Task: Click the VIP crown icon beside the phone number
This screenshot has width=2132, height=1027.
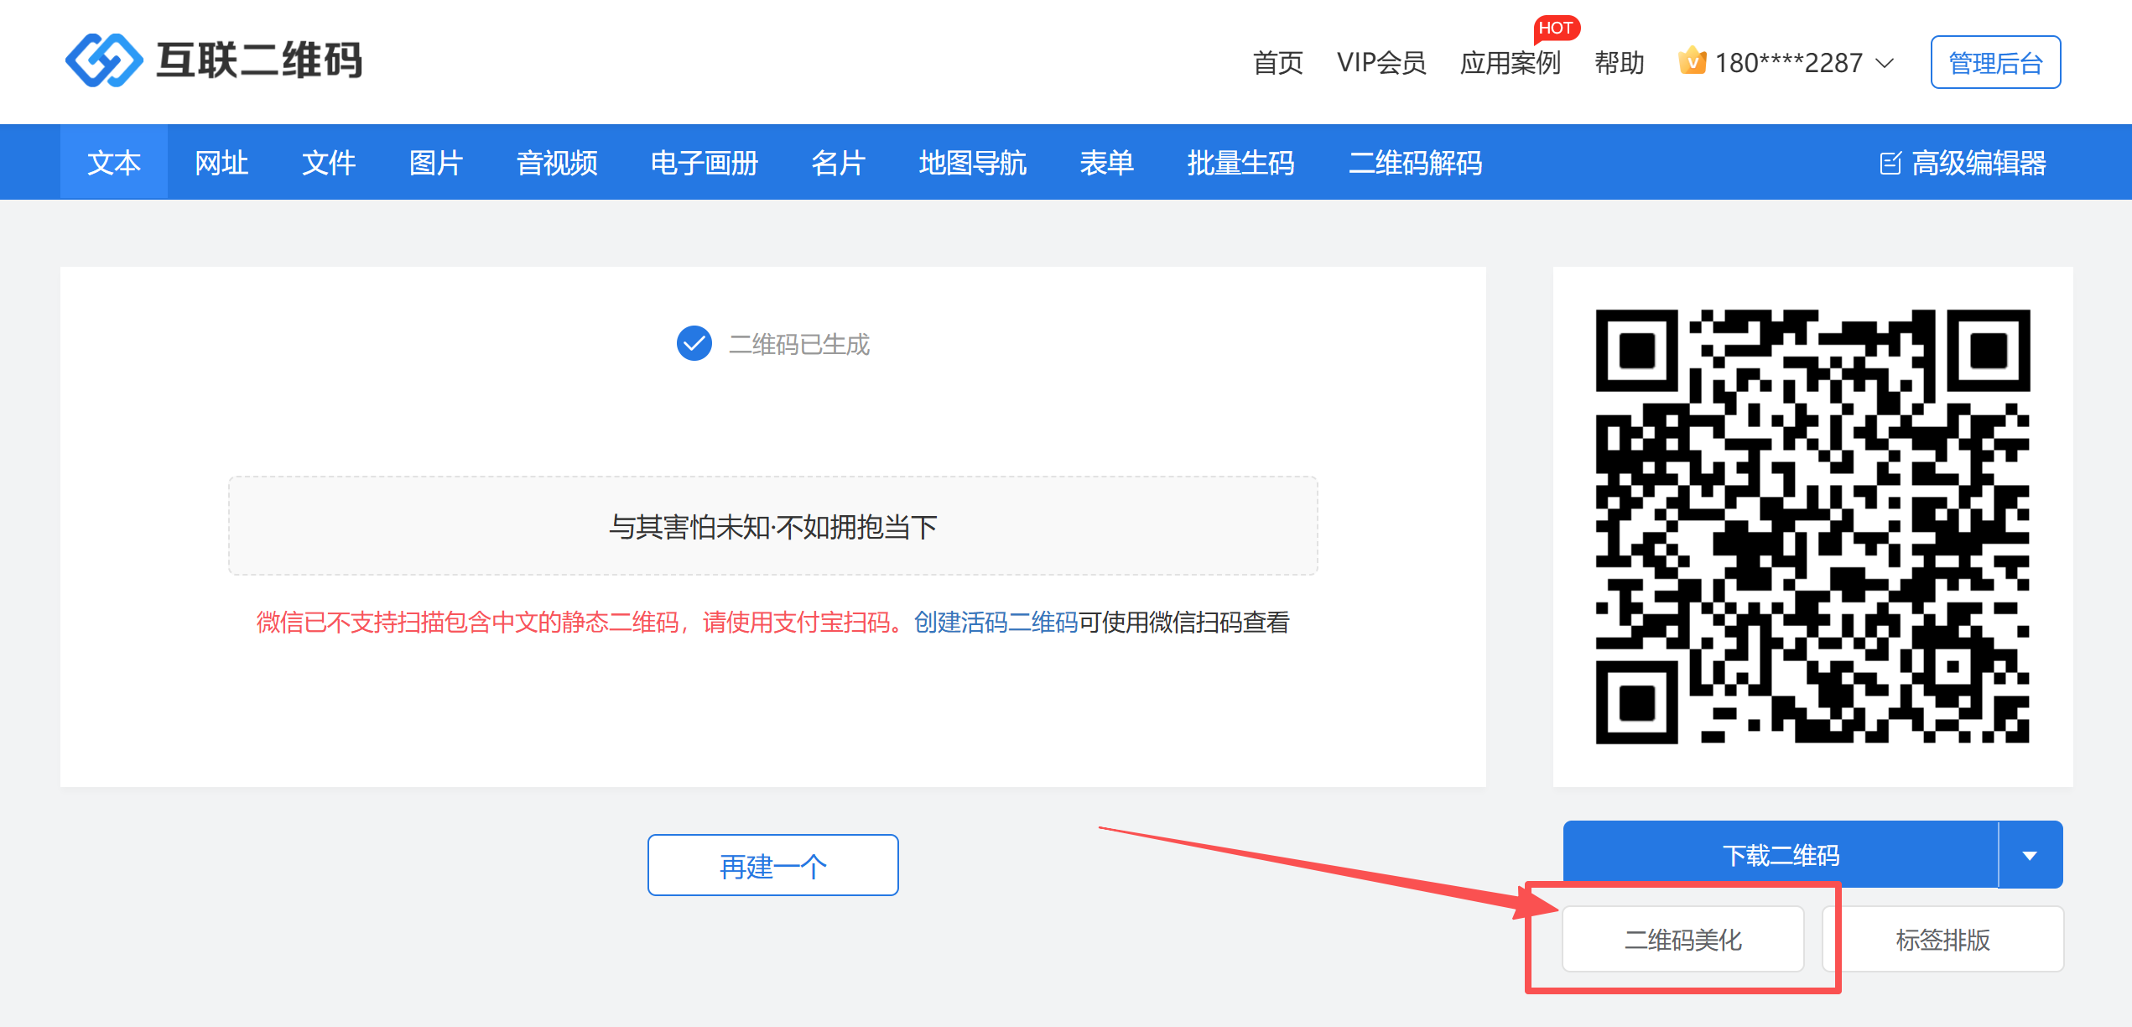Action: (x=1692, y=61)
